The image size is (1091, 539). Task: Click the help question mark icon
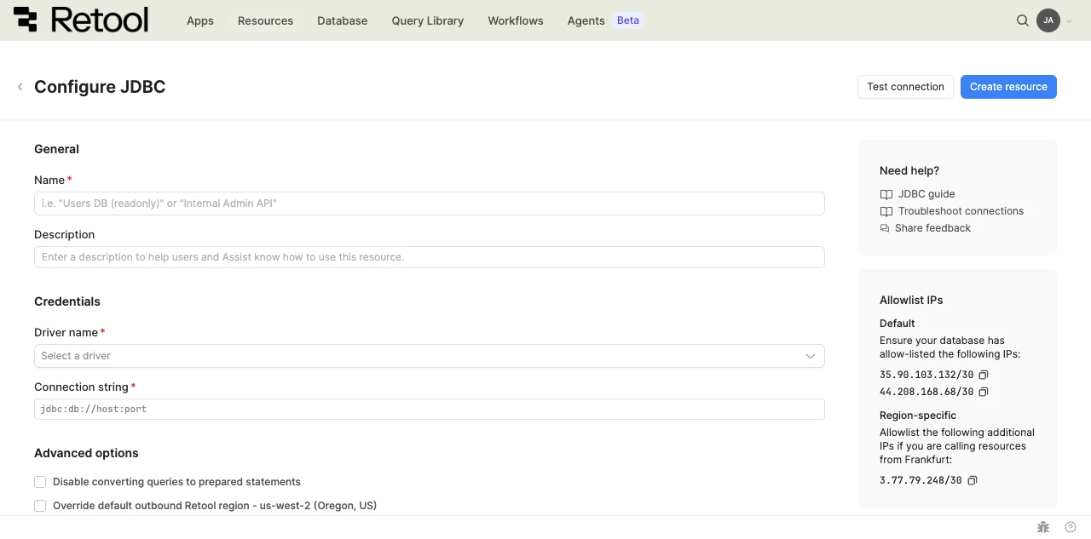[1071, 527]
